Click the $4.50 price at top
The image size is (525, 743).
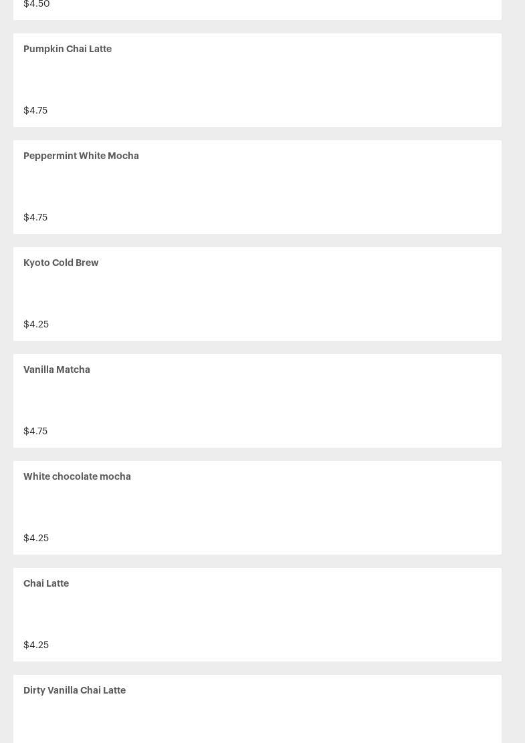[36, 4]
